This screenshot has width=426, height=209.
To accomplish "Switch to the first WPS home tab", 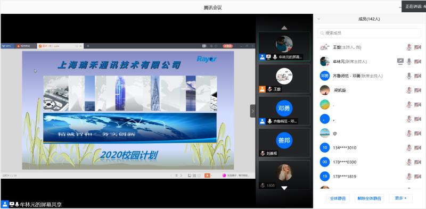I will (7, 46).
